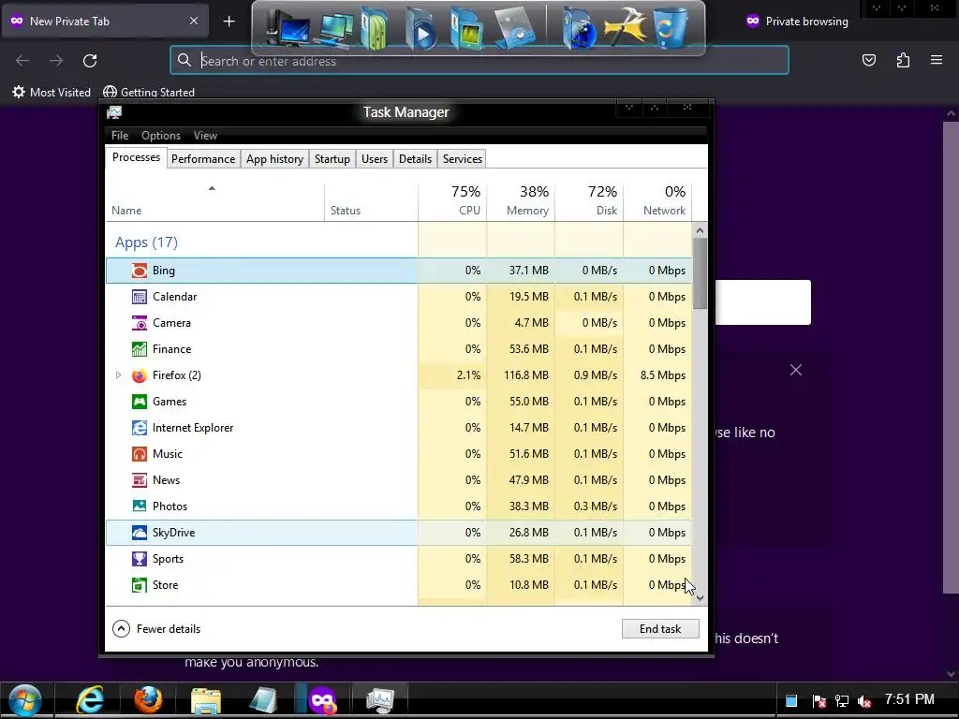Open Firefox Pocket save icon
The image size is (959, 719).
869,60
